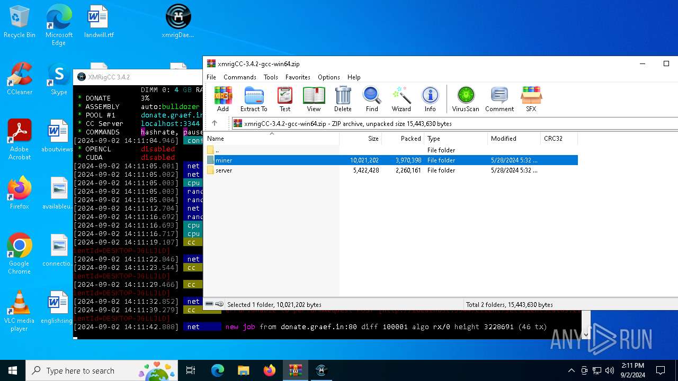Click the Find magnifier icon
This screenshot has width=678, height=381.
point(372,99)
